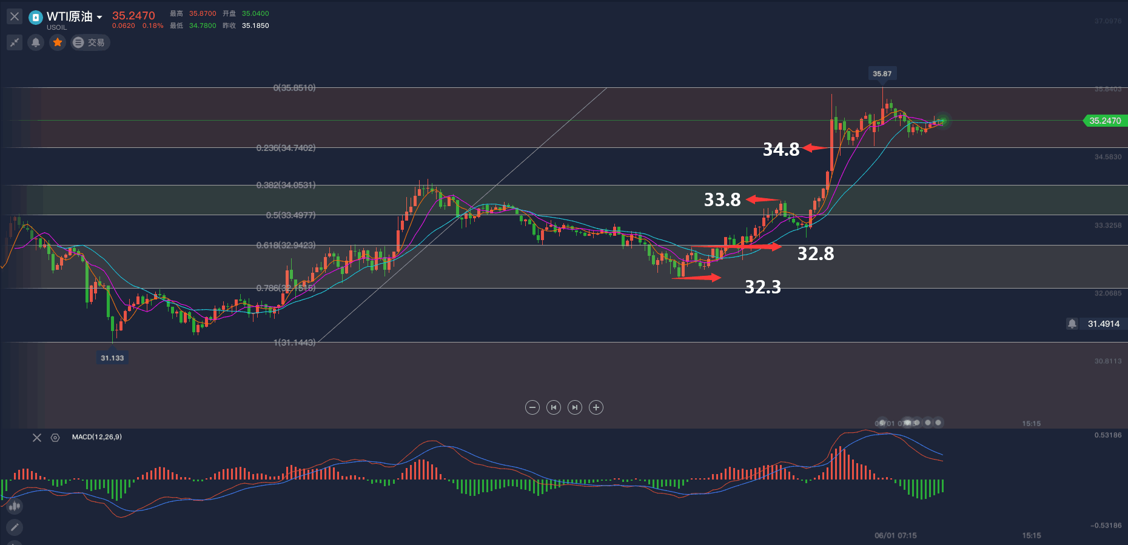Open MACD indicator settings hexagon icon
Viewport: 1128px width, 545px height.
(55, 438)
